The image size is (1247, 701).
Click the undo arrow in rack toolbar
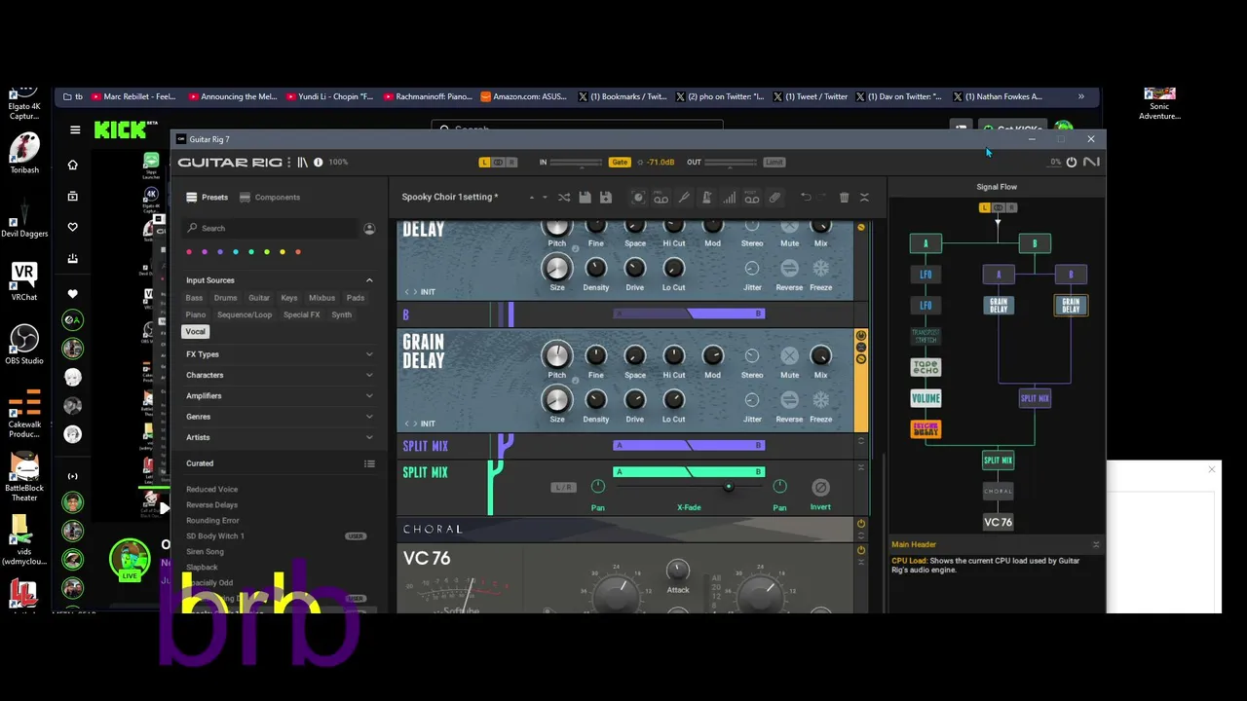[806, 198]
